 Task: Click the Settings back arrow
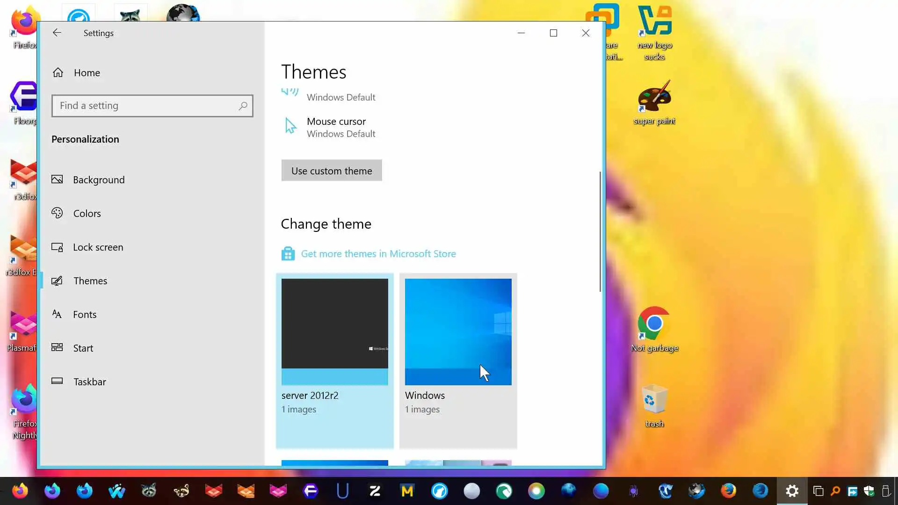click(x=57, y=33)
